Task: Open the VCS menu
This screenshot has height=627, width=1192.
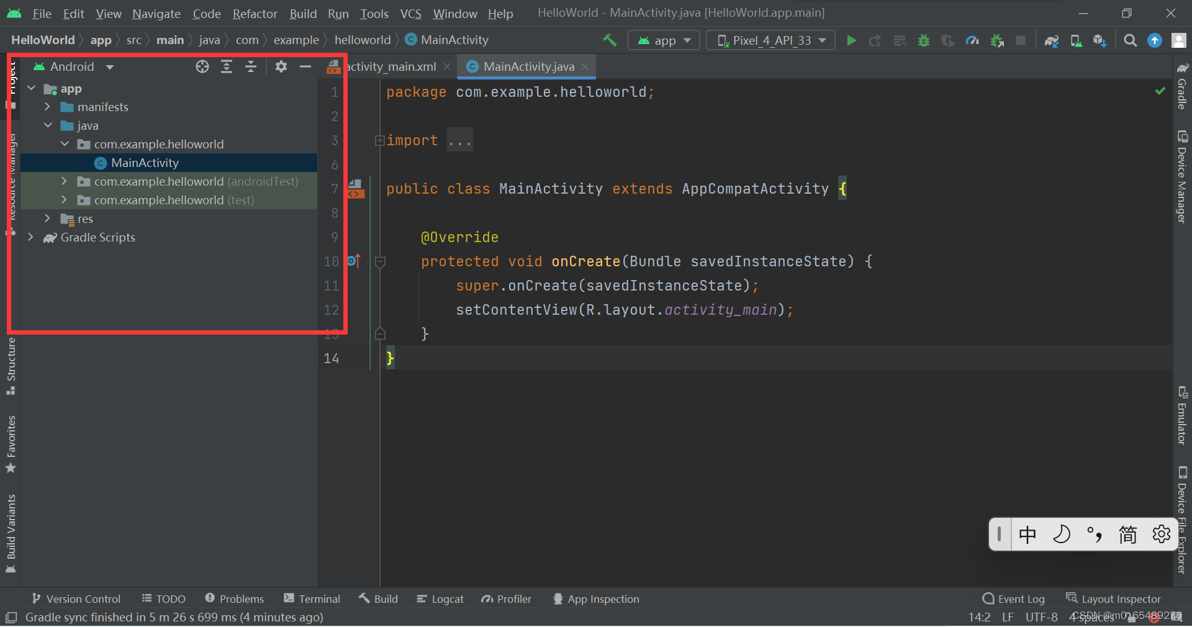Action: (x=410, y=13)
